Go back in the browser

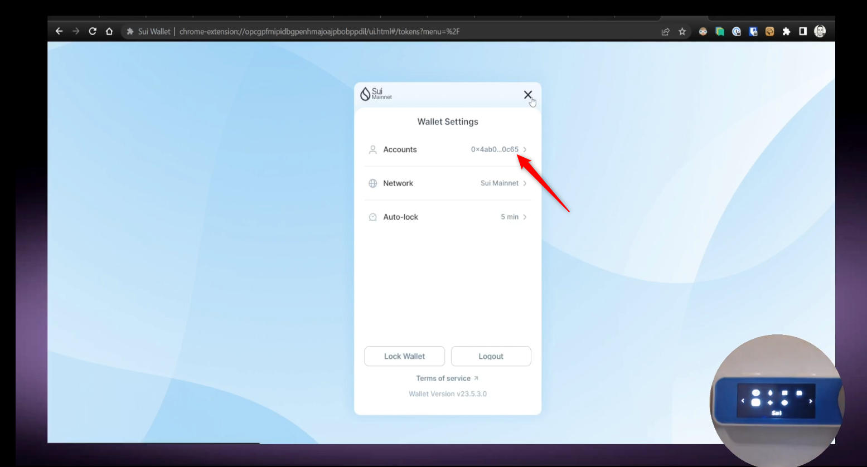coord(59,32)
